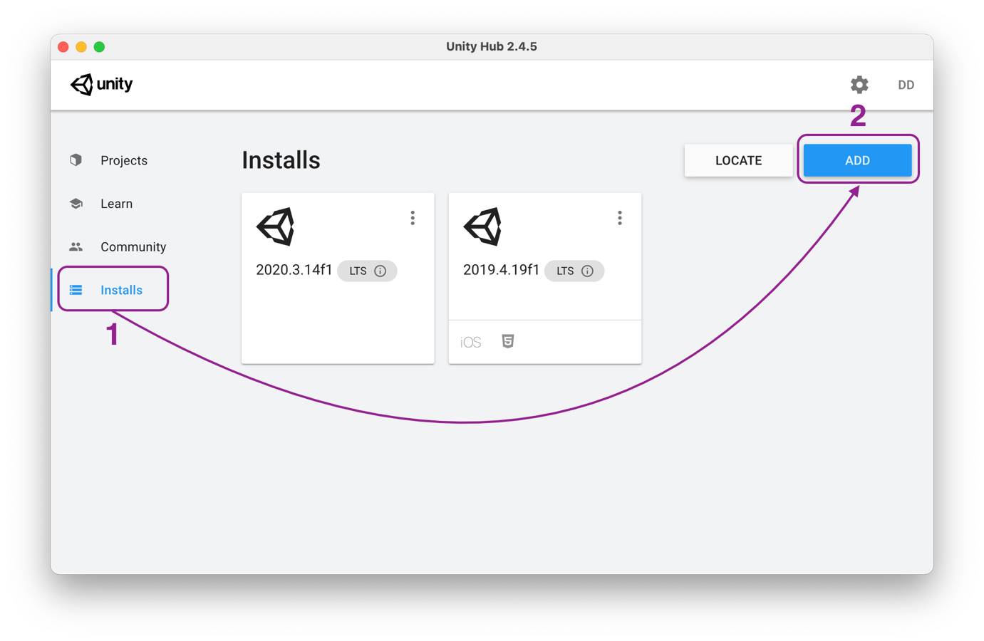984x641 pixels.
Task: Click the Installs page heading
Action: tap(281, 160)
